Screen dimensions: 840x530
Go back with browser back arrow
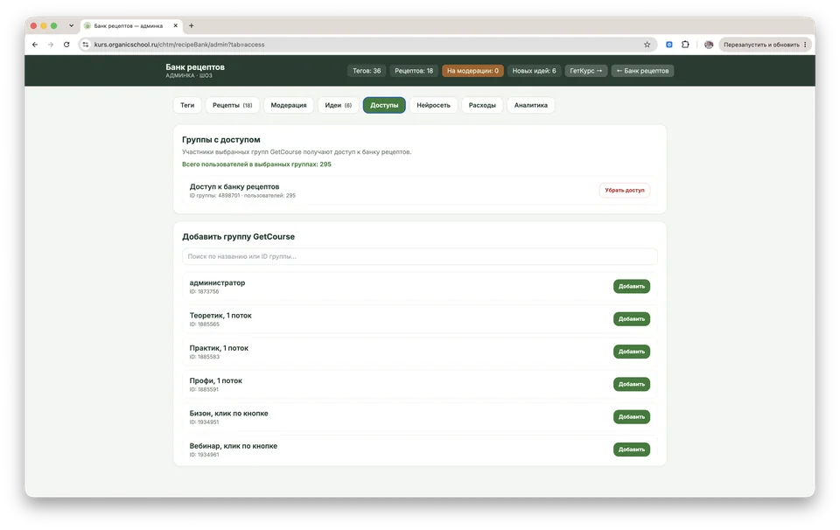(35, 45)
